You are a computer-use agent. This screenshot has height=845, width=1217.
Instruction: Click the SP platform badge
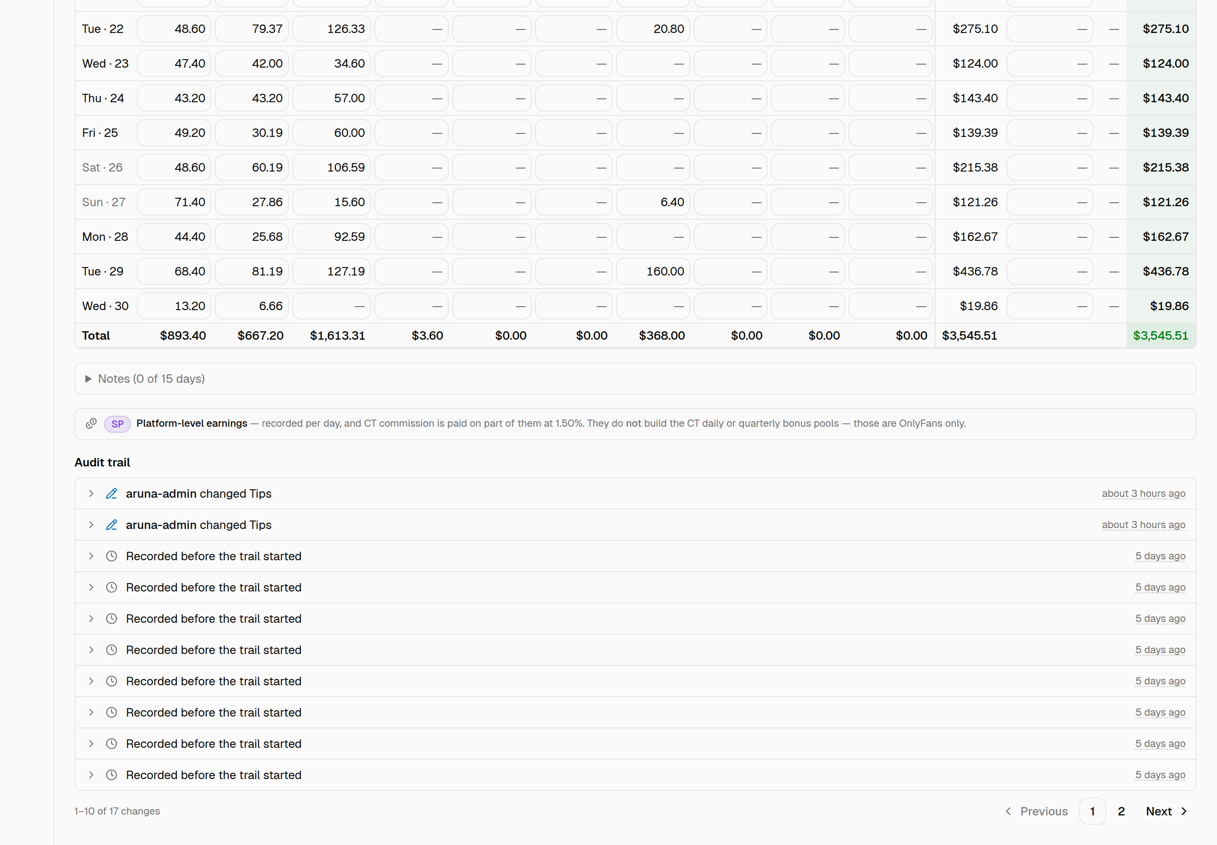(117, 424)
